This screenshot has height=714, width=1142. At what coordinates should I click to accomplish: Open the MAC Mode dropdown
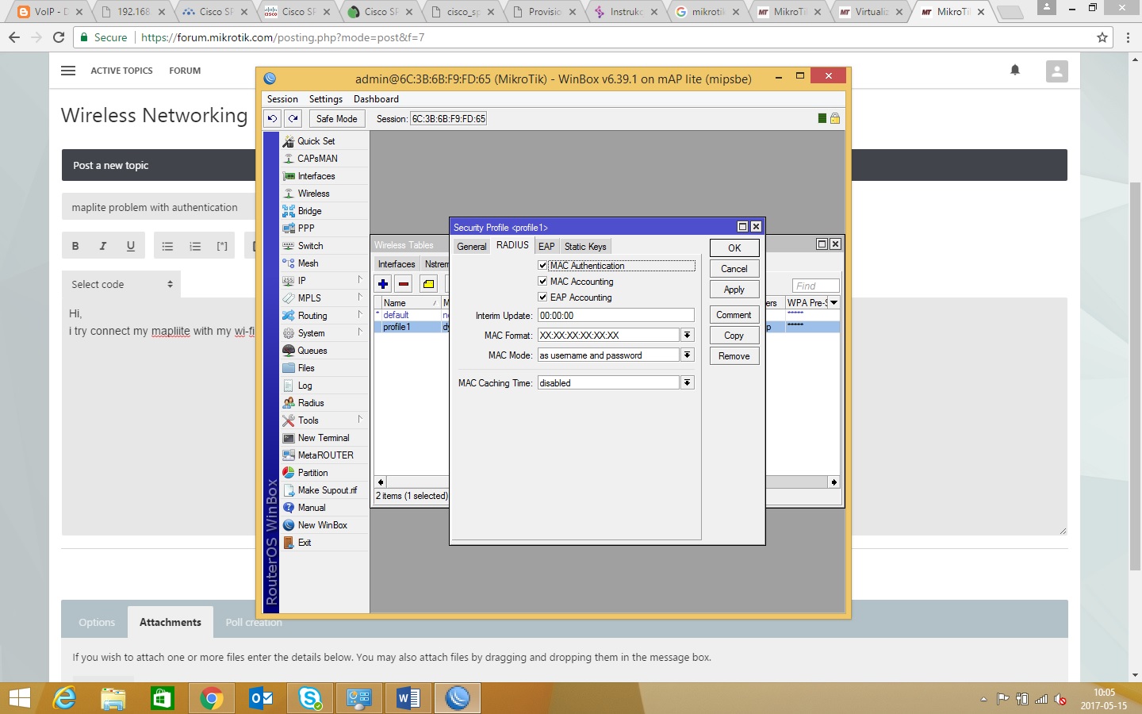click(x=688, y=355)
